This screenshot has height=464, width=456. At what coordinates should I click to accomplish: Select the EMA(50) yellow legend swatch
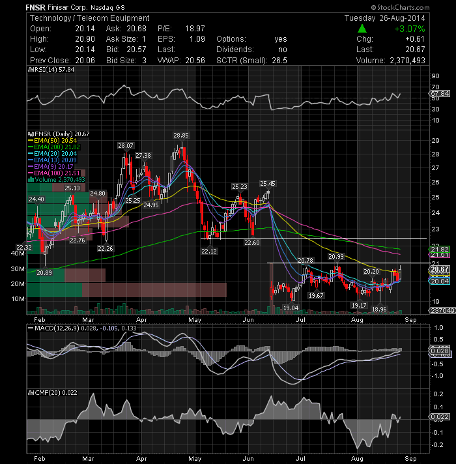click(x=31, y=141)
